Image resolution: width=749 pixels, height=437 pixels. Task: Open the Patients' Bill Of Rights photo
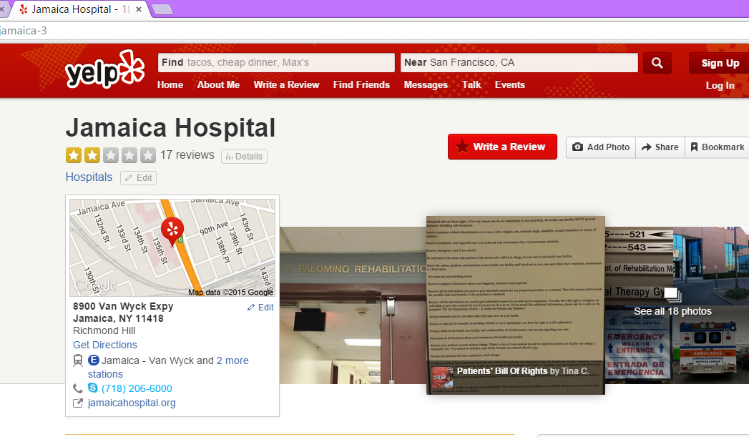[x=515, y=305]
